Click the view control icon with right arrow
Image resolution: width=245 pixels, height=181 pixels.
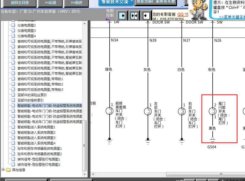click(122, 16)
